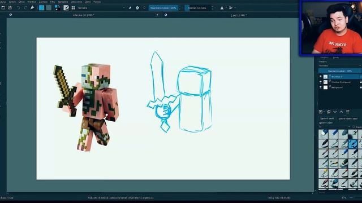Move the layer down in the stack
The height and width of the screenshot is (203, 362).
coord(335,112)
